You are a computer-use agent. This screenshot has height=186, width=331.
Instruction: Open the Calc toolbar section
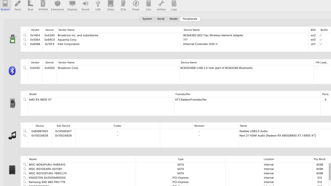149,6
